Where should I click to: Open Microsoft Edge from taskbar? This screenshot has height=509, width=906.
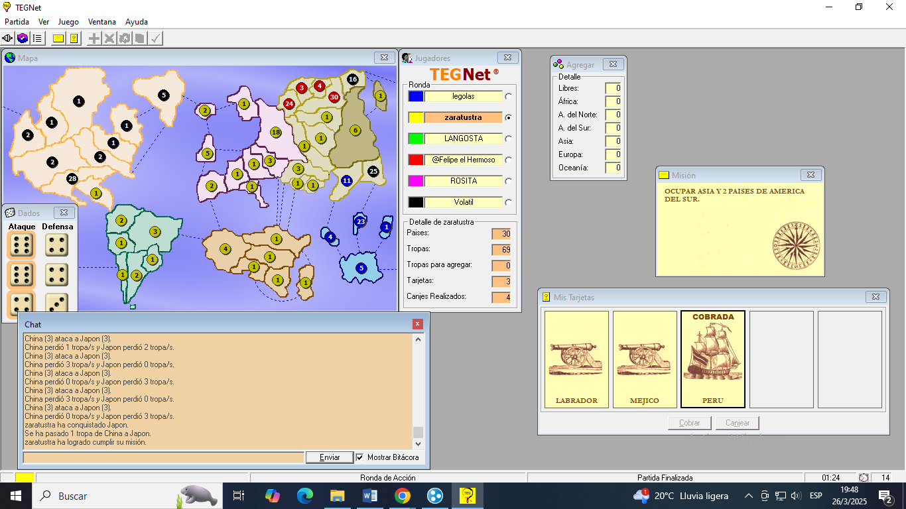(304, 495)
